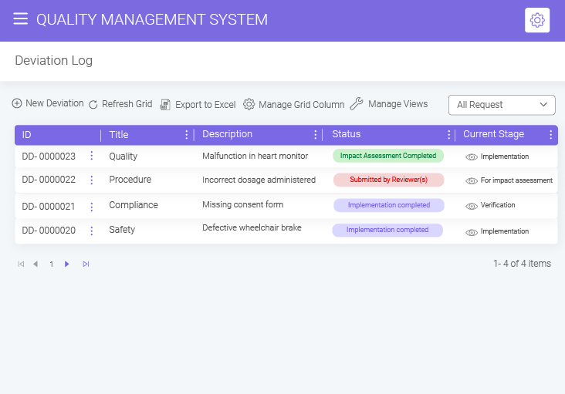
Task: Click the Deviation Log page heading
Action: click(x=54, y=60)
